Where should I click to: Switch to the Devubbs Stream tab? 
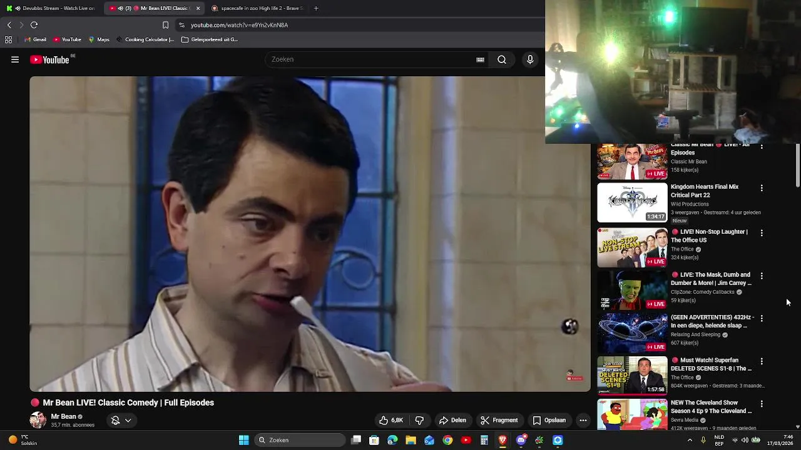51,8
